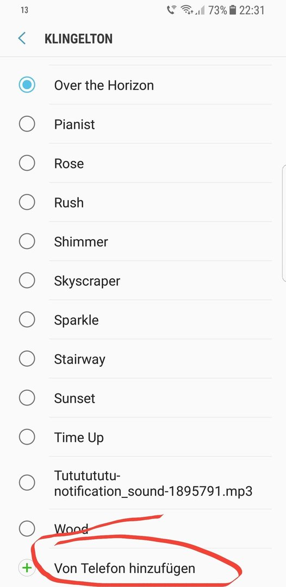
Task: Tap the green plus icon to add ringtone
Action: pos(27,569)
